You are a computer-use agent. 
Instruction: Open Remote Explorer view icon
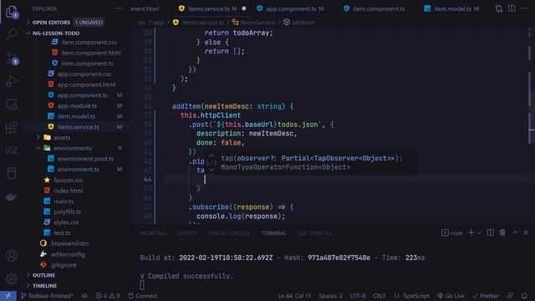pyautogui.click(x=11, y=104)
